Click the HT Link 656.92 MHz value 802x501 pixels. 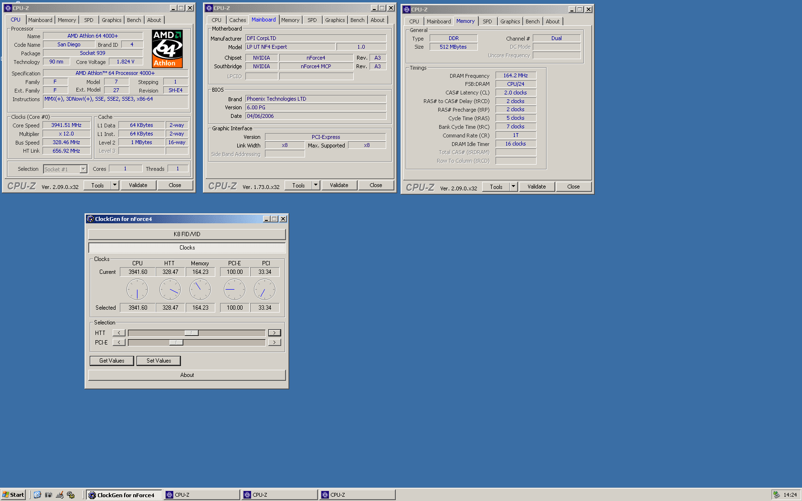66,151
